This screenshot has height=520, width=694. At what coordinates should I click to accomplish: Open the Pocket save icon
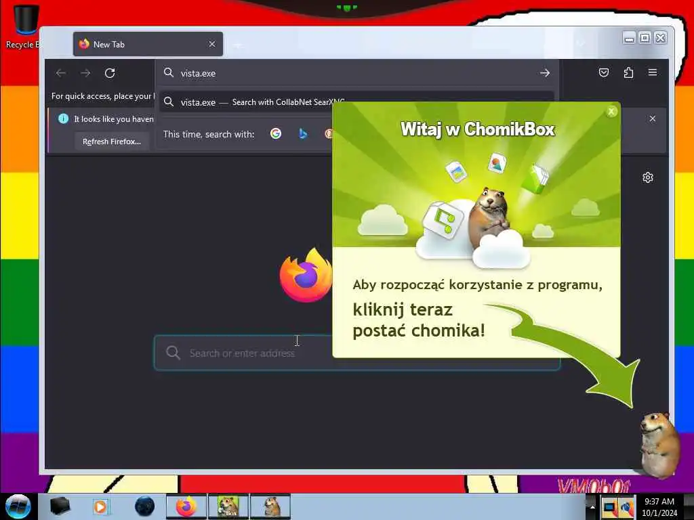(604, 72)
